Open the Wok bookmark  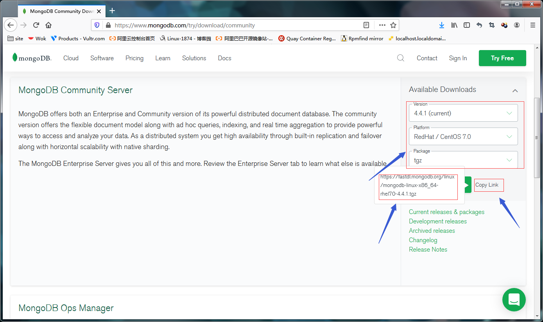[x=37, y=38]
